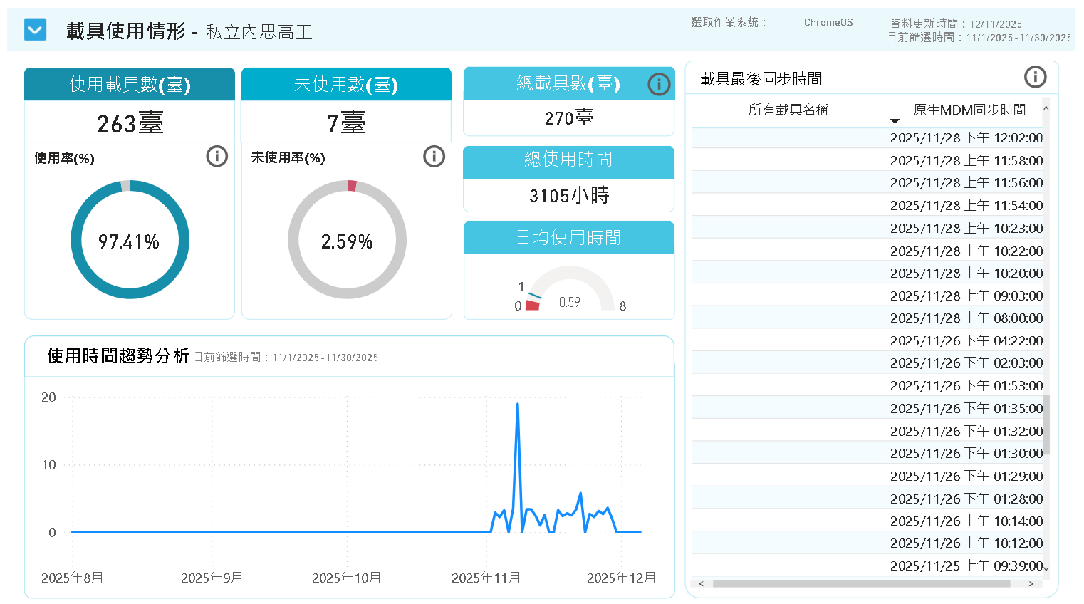Viewport: 1084px width, 604px height.
Task: Click the table's scroll right arrow
Action: tap(1031, 584)
